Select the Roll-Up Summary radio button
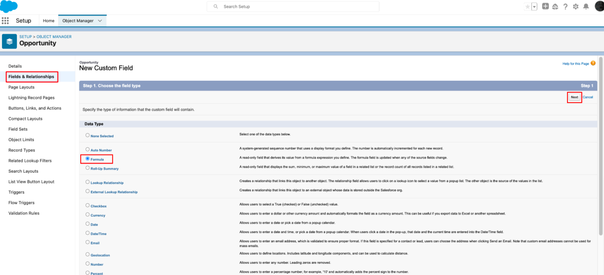This screenshot has height=275, width=604. 87,168
